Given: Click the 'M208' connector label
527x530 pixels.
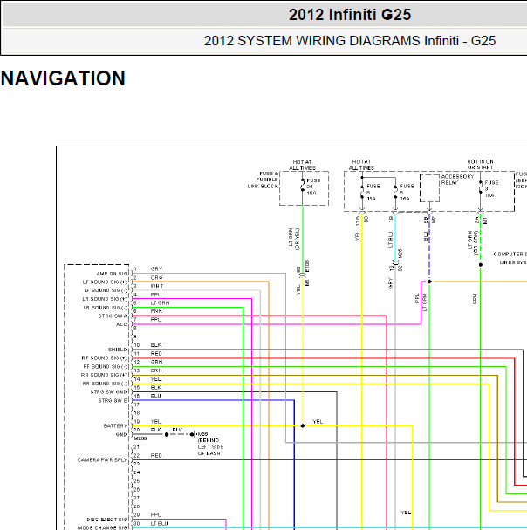Looking at the screenshot, I should tap(140, 438).
